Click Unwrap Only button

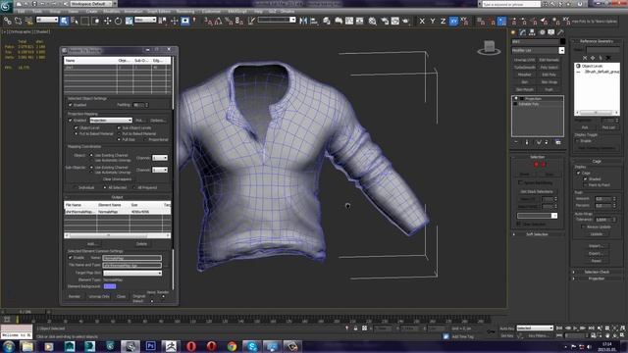(x=99, y=296)
